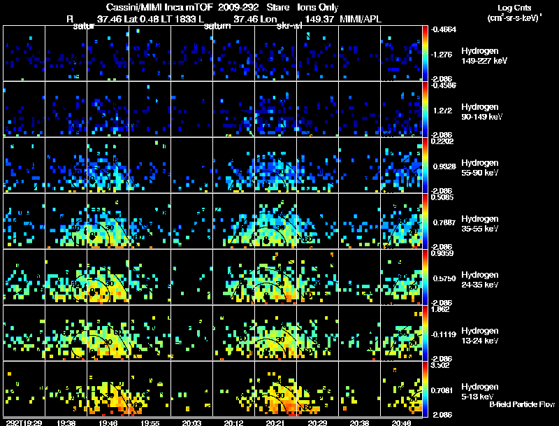
Task: Open the 24-35 keV image panel at 20:21
Action: [x=275, y=277]
